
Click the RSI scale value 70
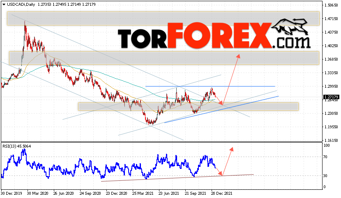click(x=325, y=157)
